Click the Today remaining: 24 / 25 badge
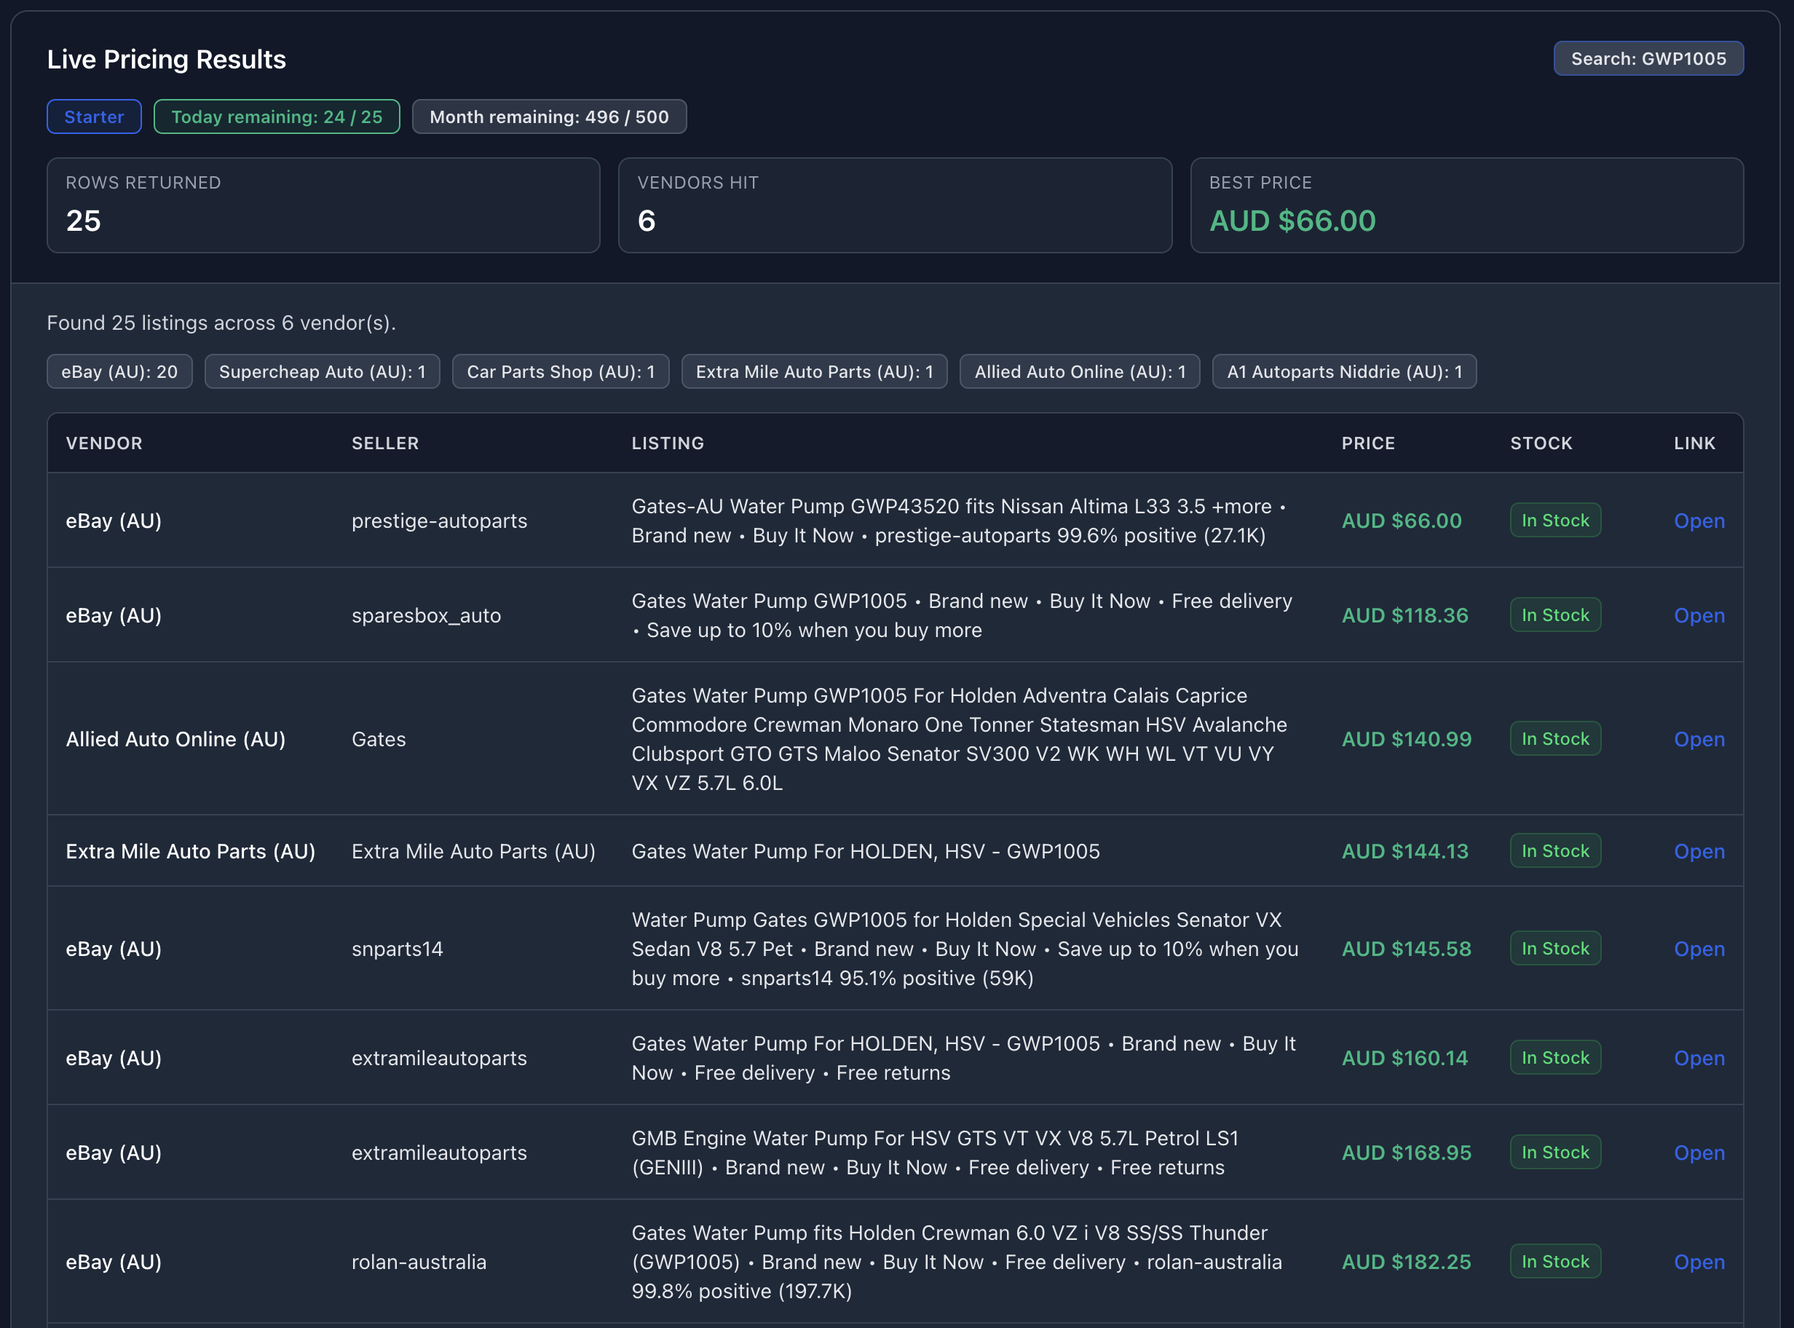The width and height of the screenshot is (1794, 1328). [x=277, y=116]
